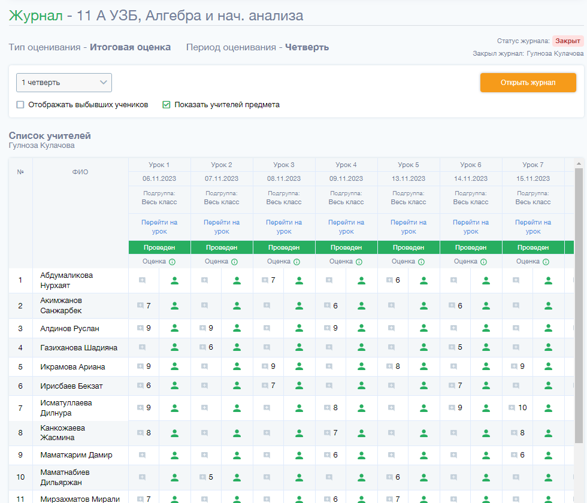Click Оценка info icon in Урок 7
The width and height of the screenshot is (587, 503).
pyautogui.click(x=546, y=262)
